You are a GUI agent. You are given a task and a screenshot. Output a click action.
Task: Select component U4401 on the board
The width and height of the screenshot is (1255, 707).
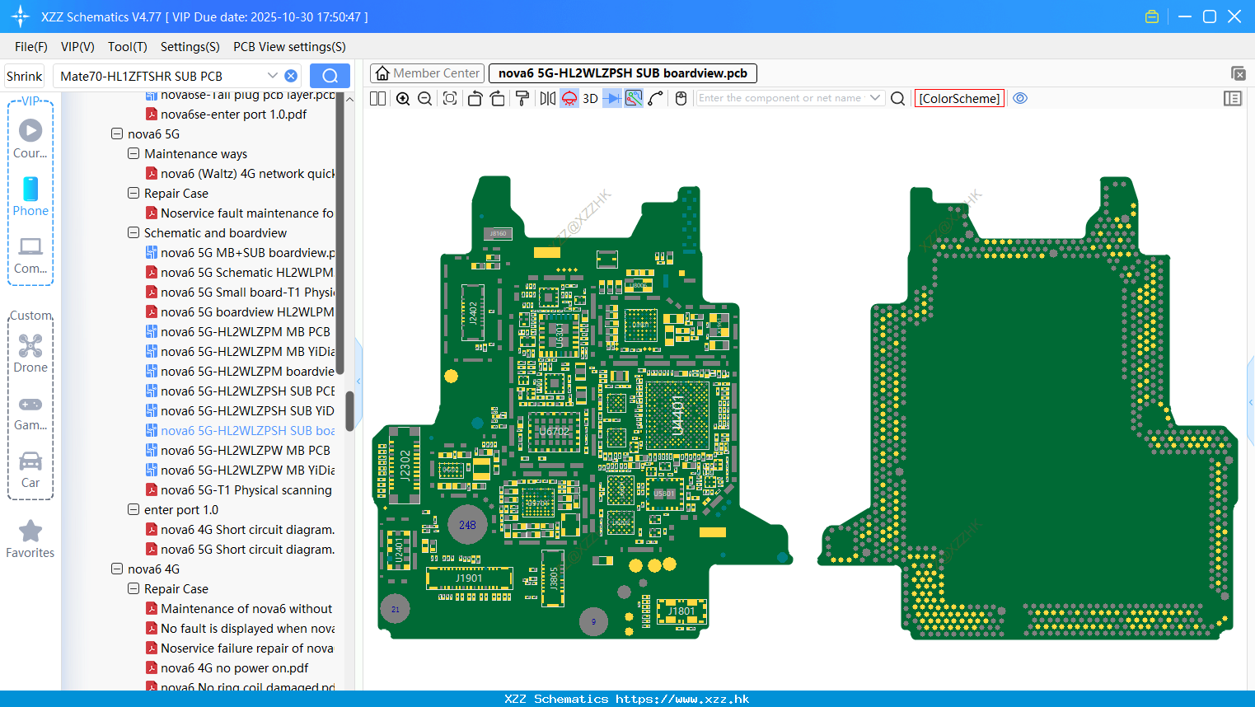click(x=677, y=414)
